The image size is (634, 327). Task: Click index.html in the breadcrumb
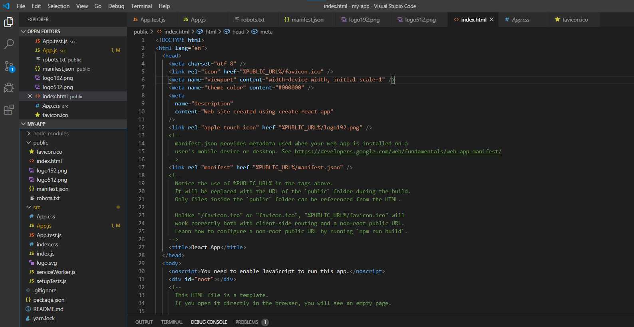click(x=177, y=32)
